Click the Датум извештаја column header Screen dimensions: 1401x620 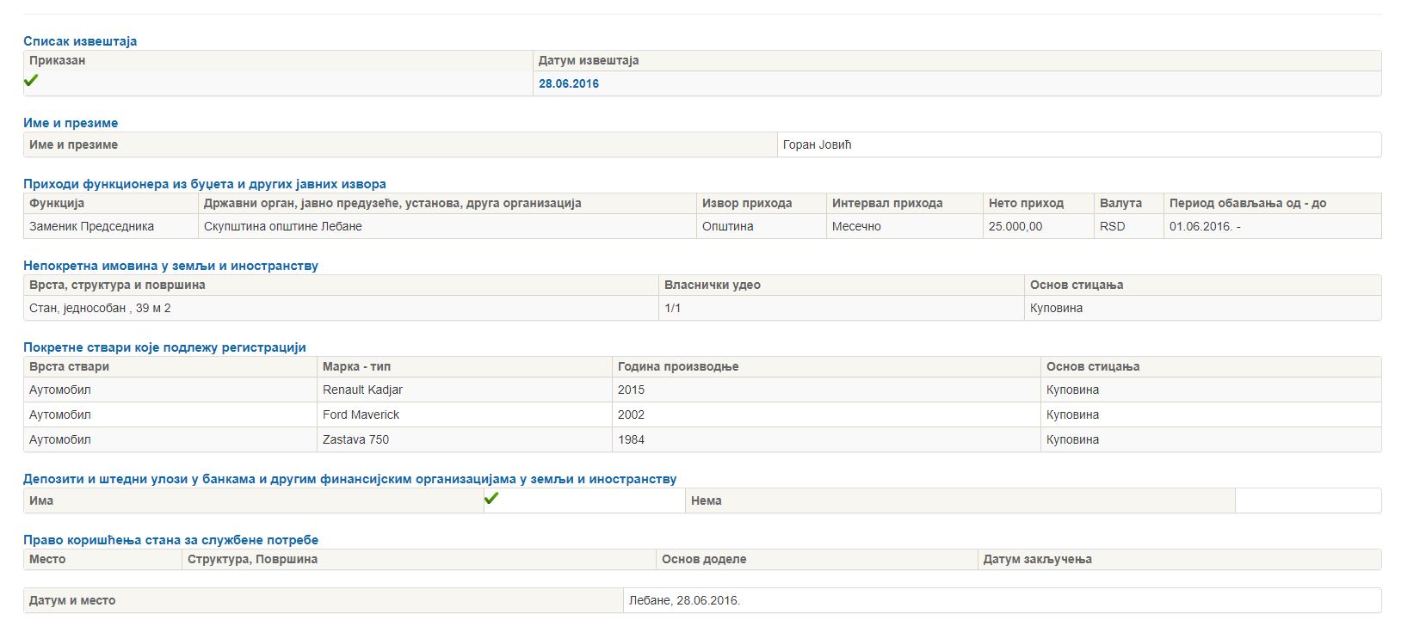589,61
